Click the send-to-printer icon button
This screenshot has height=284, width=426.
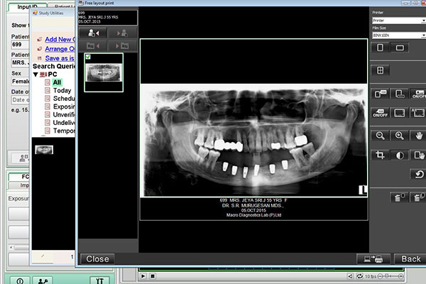pos(373,258)
